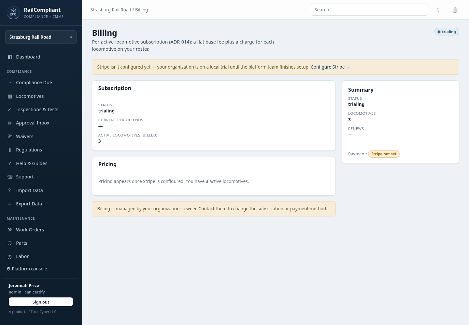The width and height of the screenshot is (469, 325).
Task: Click the Work Orders tools icon
Action: coord(10,230)
